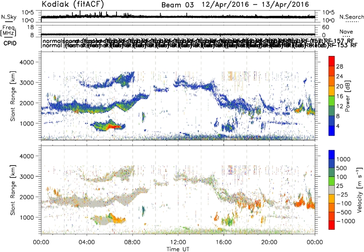Click the bright blue bottom segment of Power color bar
The height and width of the screenshot is (252, 364).
[332, 131]
